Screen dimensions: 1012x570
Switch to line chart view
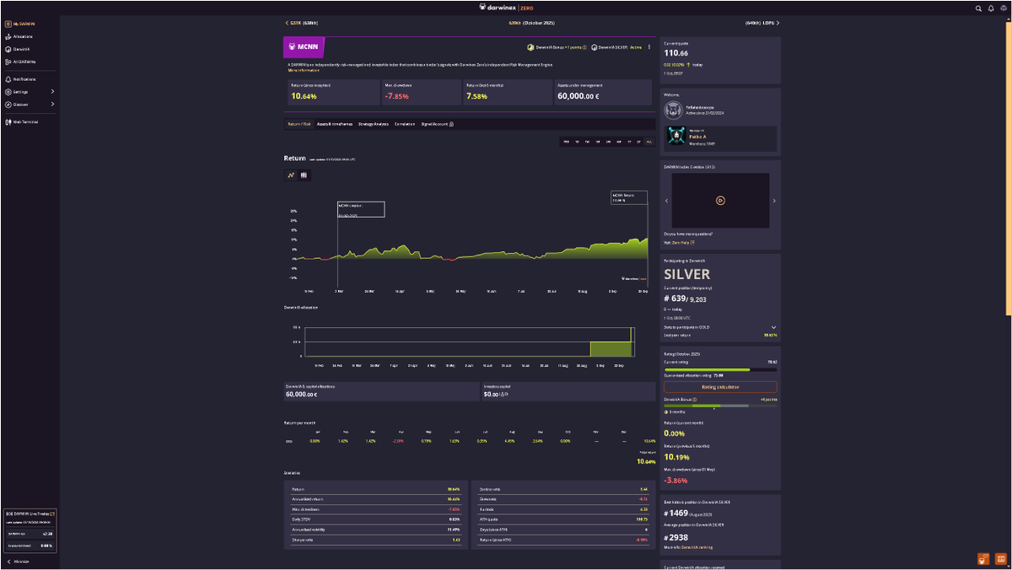tap(291, 175)
